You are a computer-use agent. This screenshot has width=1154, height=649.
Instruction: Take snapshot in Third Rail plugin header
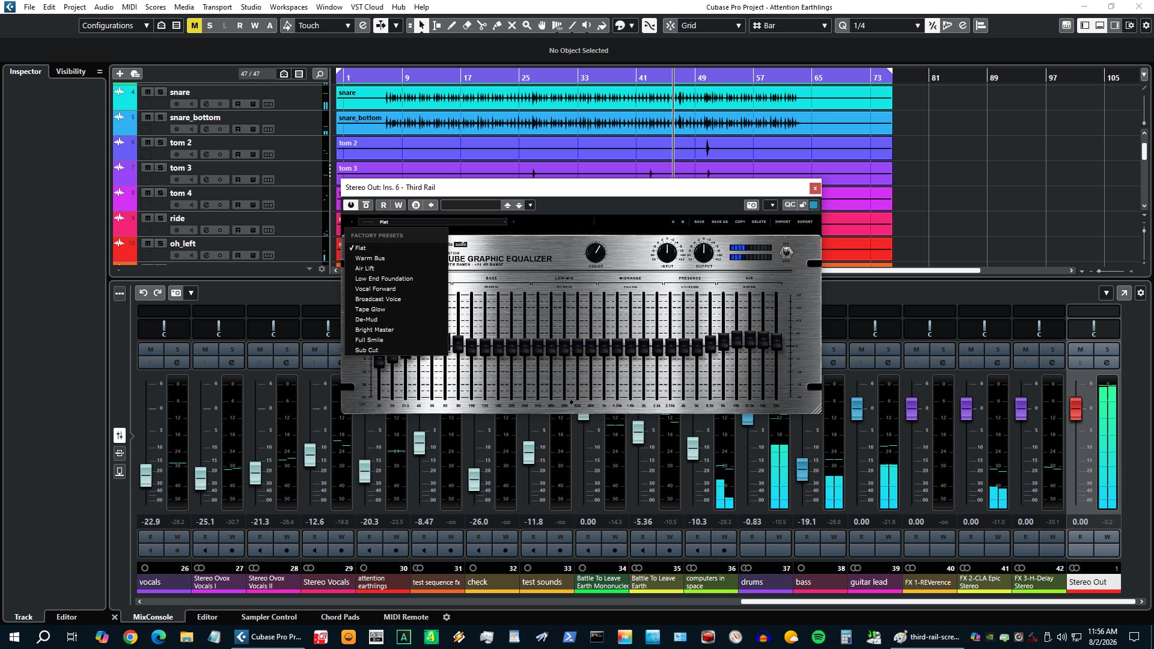point(752,205)
